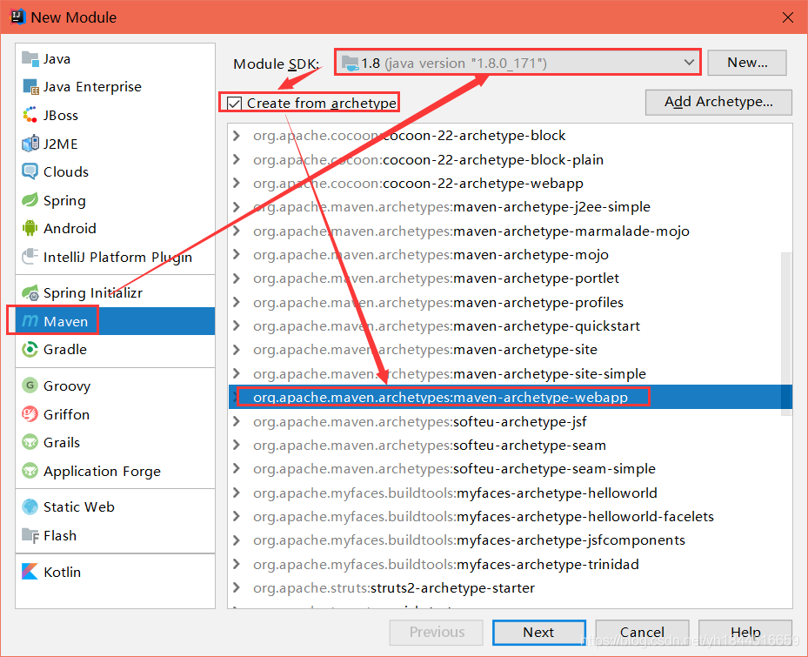Expand struts2-archetype-starter node
The width and height of the screenshot is (808, 657).
(237, 587)
